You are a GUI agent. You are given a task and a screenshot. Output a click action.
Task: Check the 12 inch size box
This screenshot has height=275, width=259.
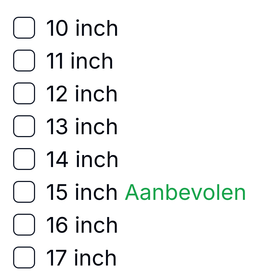coord(24,93)
